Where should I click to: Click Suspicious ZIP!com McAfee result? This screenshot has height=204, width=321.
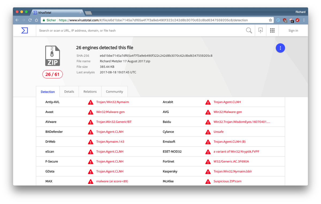click(x=227, y=181)
